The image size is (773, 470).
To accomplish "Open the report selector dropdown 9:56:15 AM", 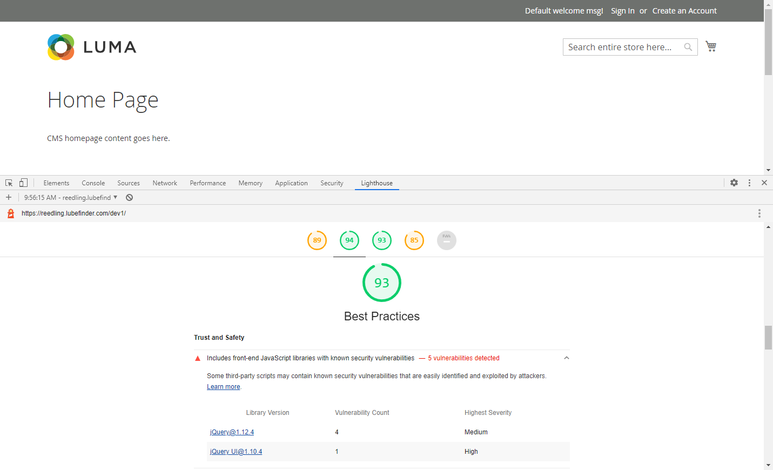I will coord(71,197).
